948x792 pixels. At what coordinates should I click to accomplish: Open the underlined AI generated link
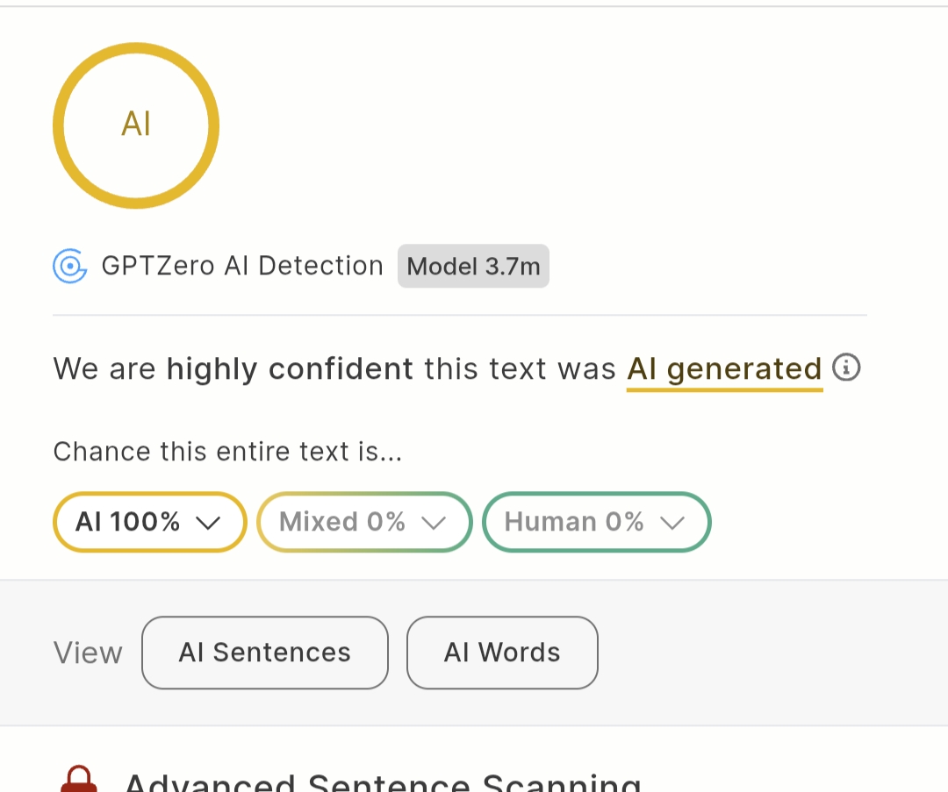click(x=724, y=369)
